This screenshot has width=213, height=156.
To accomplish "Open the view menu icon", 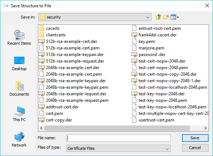I will (175, 17).
